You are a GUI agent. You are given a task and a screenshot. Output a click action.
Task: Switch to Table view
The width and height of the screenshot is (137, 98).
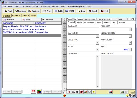click(59, 11)
